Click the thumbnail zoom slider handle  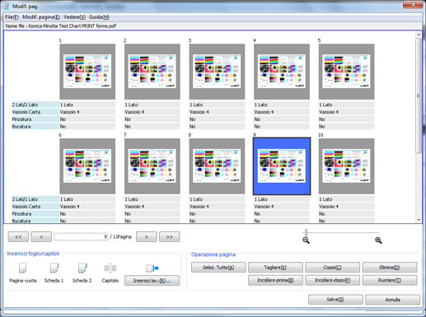pos(306,233)
